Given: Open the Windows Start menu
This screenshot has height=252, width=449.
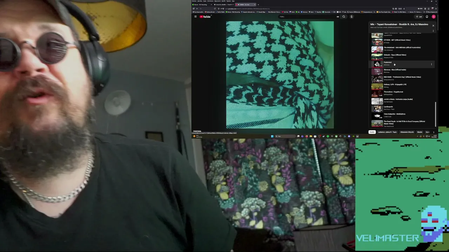Looking at the screenshot, I should pyautogui.click(x=272, y=136).
